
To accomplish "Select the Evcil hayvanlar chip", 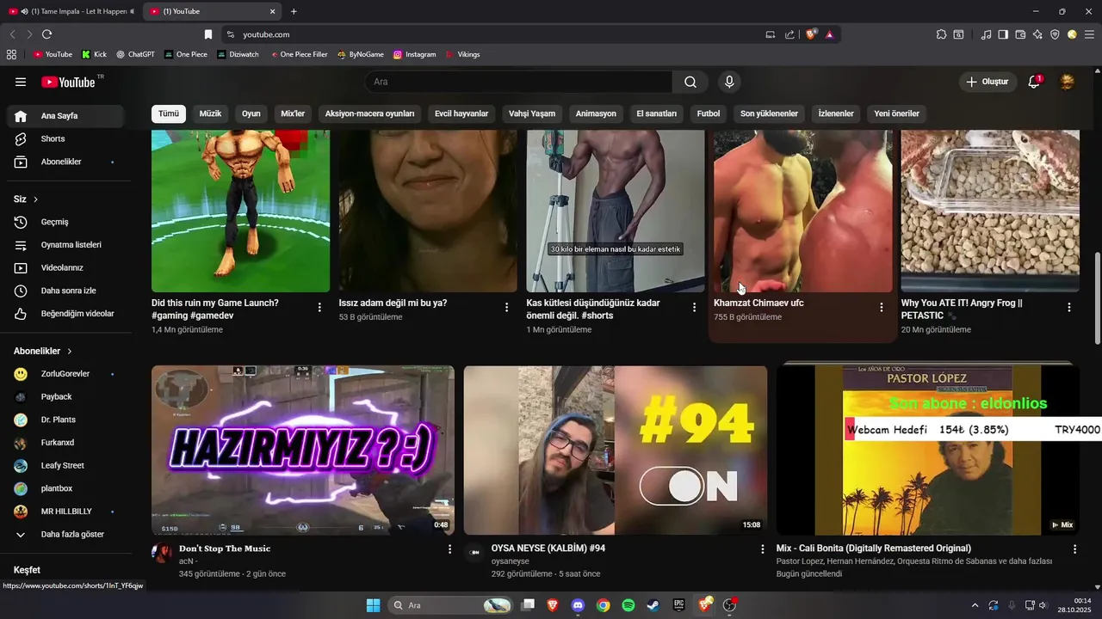I will pyautogui.click(x=461, y=113).
